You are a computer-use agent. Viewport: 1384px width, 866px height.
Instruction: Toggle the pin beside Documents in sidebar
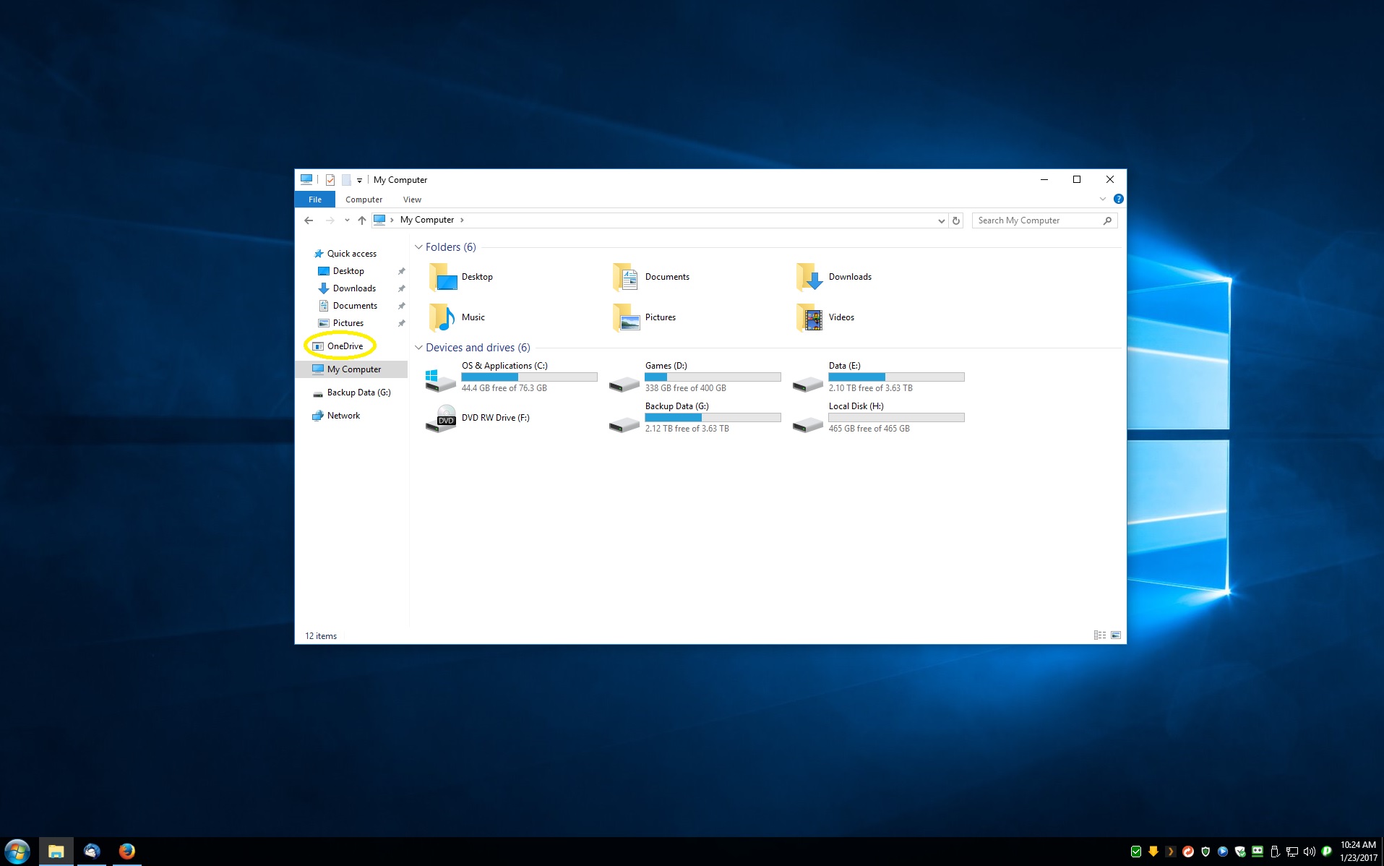pos(402,306)
